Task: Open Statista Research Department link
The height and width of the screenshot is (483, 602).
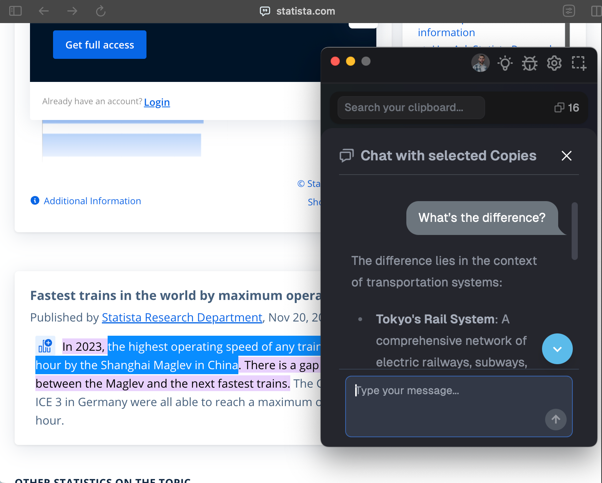Action: tap(182, 317)
